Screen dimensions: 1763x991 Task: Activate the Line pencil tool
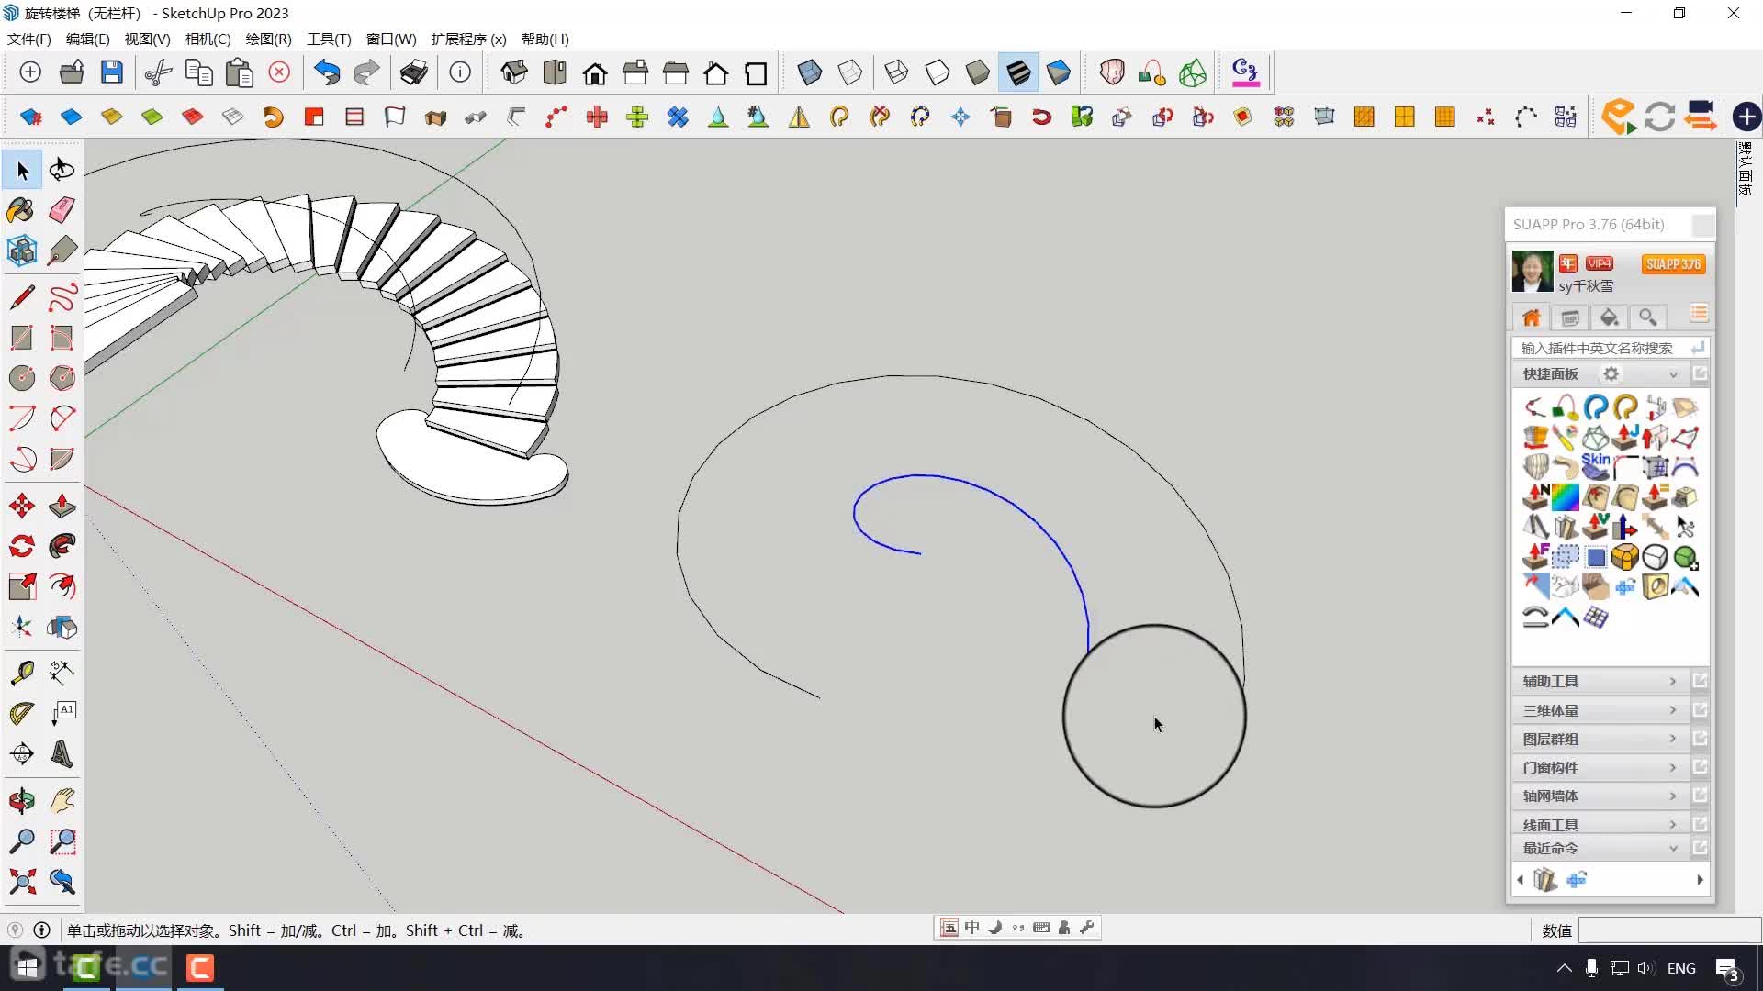[x=21, y=297]
